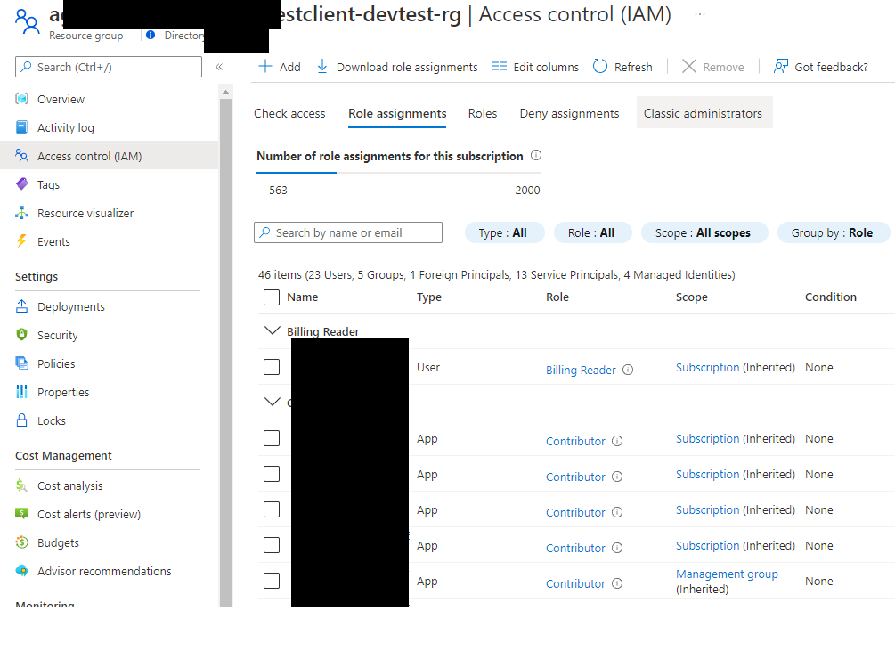
Task: Click info icon beside role assignments count heading
Action: coord(536,155)
